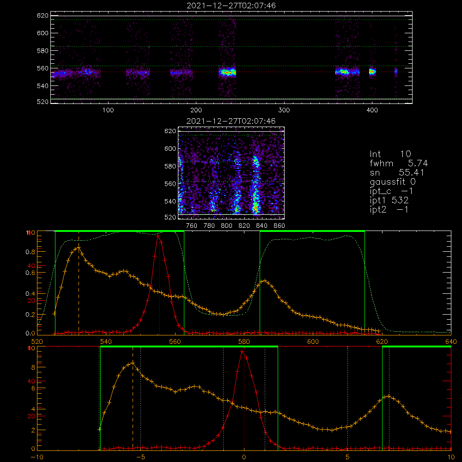Select the 'ipt_c -1' readout line
The width and height of the screenshot is (462, 462).
[x=391, y=191]
